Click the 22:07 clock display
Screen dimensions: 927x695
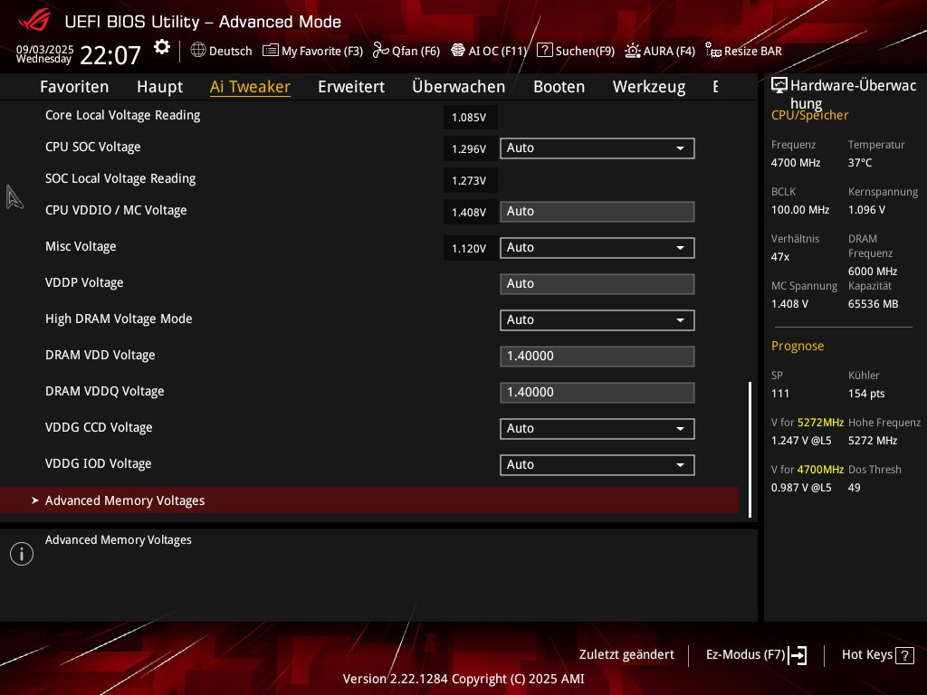tap(110, 55)
